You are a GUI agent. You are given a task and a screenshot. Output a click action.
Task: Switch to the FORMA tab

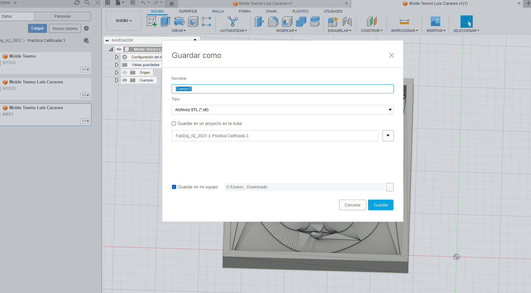point(245,11)
